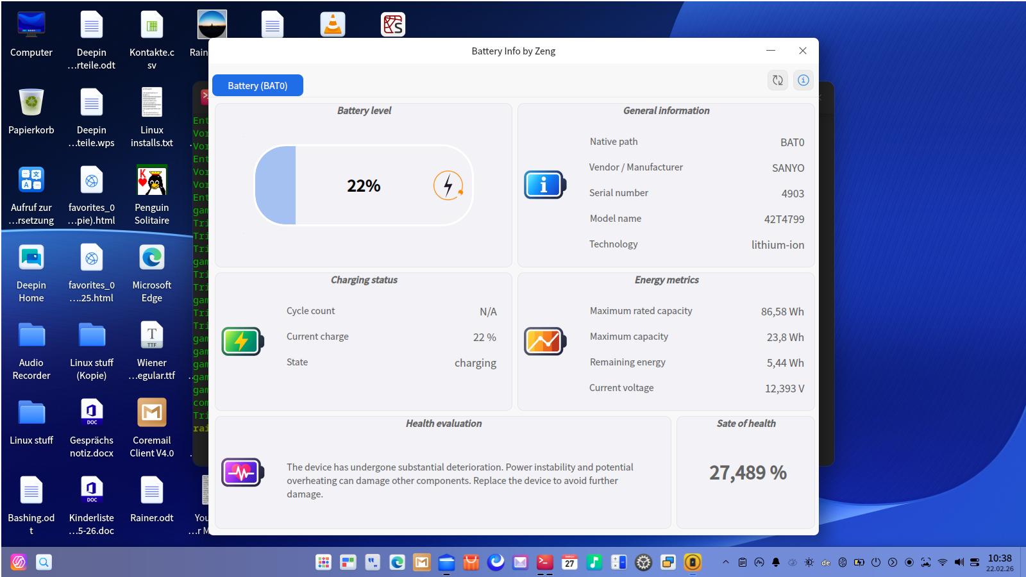This screenshot has width=1026, height=577.
Task: Open the app store in the dock
Action: 471,562
